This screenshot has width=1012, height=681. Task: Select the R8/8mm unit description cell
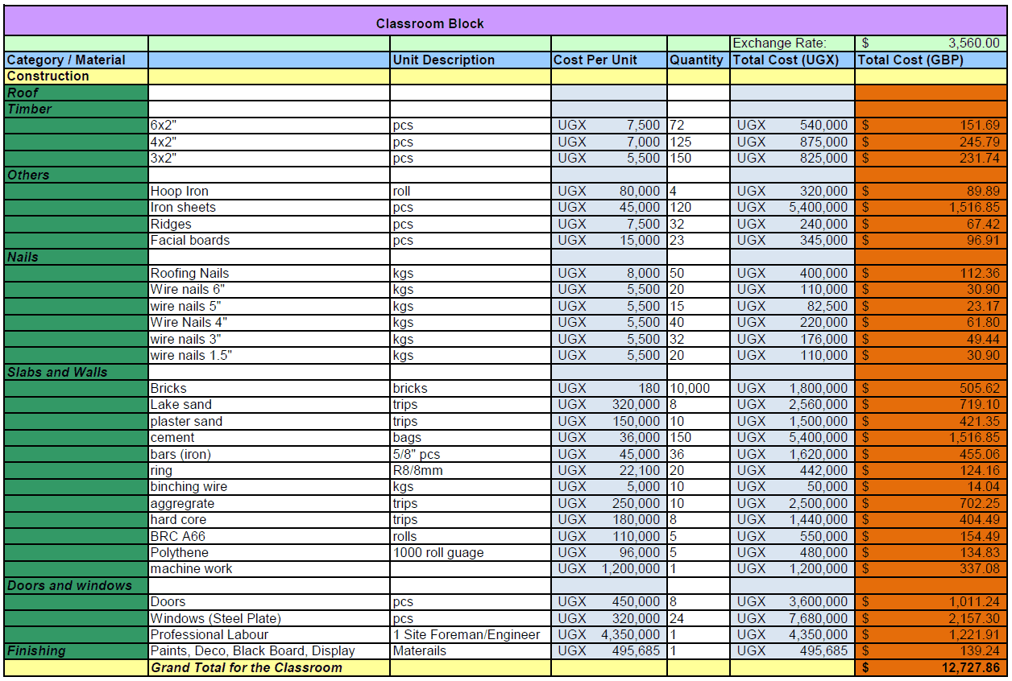point(471,470)
